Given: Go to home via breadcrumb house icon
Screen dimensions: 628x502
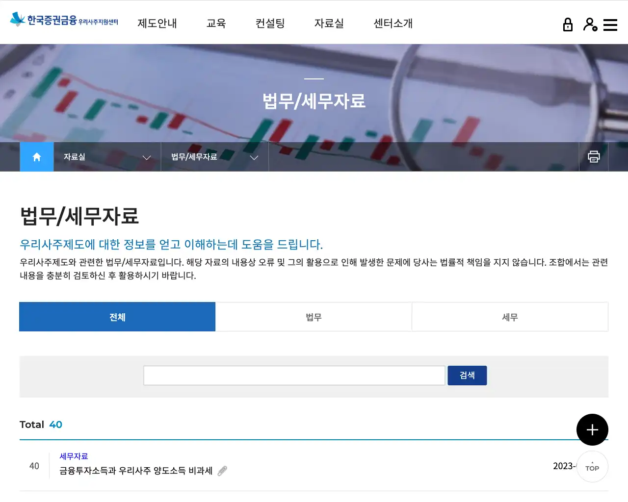Looking at the screenshot, I should pos(37,157).
